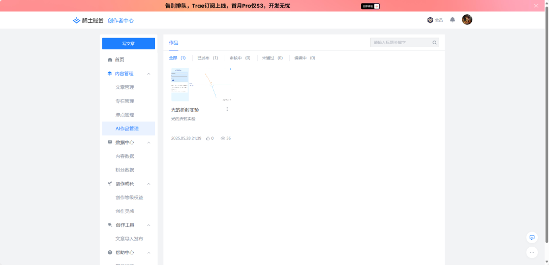549x265 pixels.
Task: Collapse the 创作工具 section chevron
Action: 148,225
